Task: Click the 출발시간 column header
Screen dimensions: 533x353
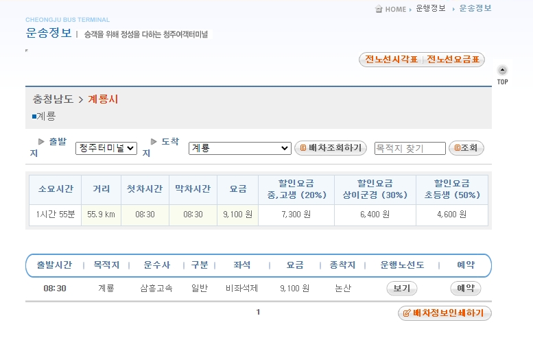Action: point(54,265)
